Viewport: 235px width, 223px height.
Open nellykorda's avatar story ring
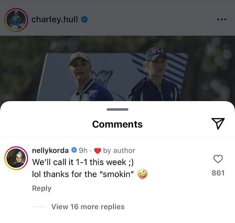tap(16, 158)
